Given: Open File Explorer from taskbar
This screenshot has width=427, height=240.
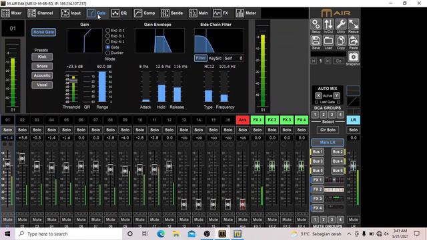Looking at the screenshot, I should pos(176,234).
